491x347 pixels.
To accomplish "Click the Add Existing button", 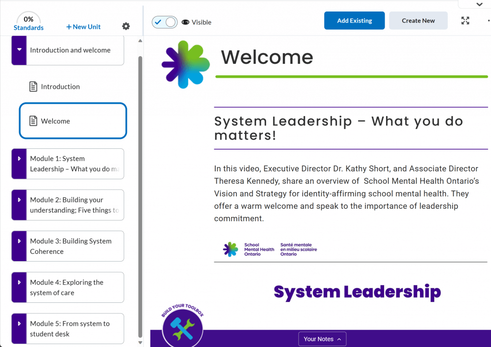I will pos(354,21).
